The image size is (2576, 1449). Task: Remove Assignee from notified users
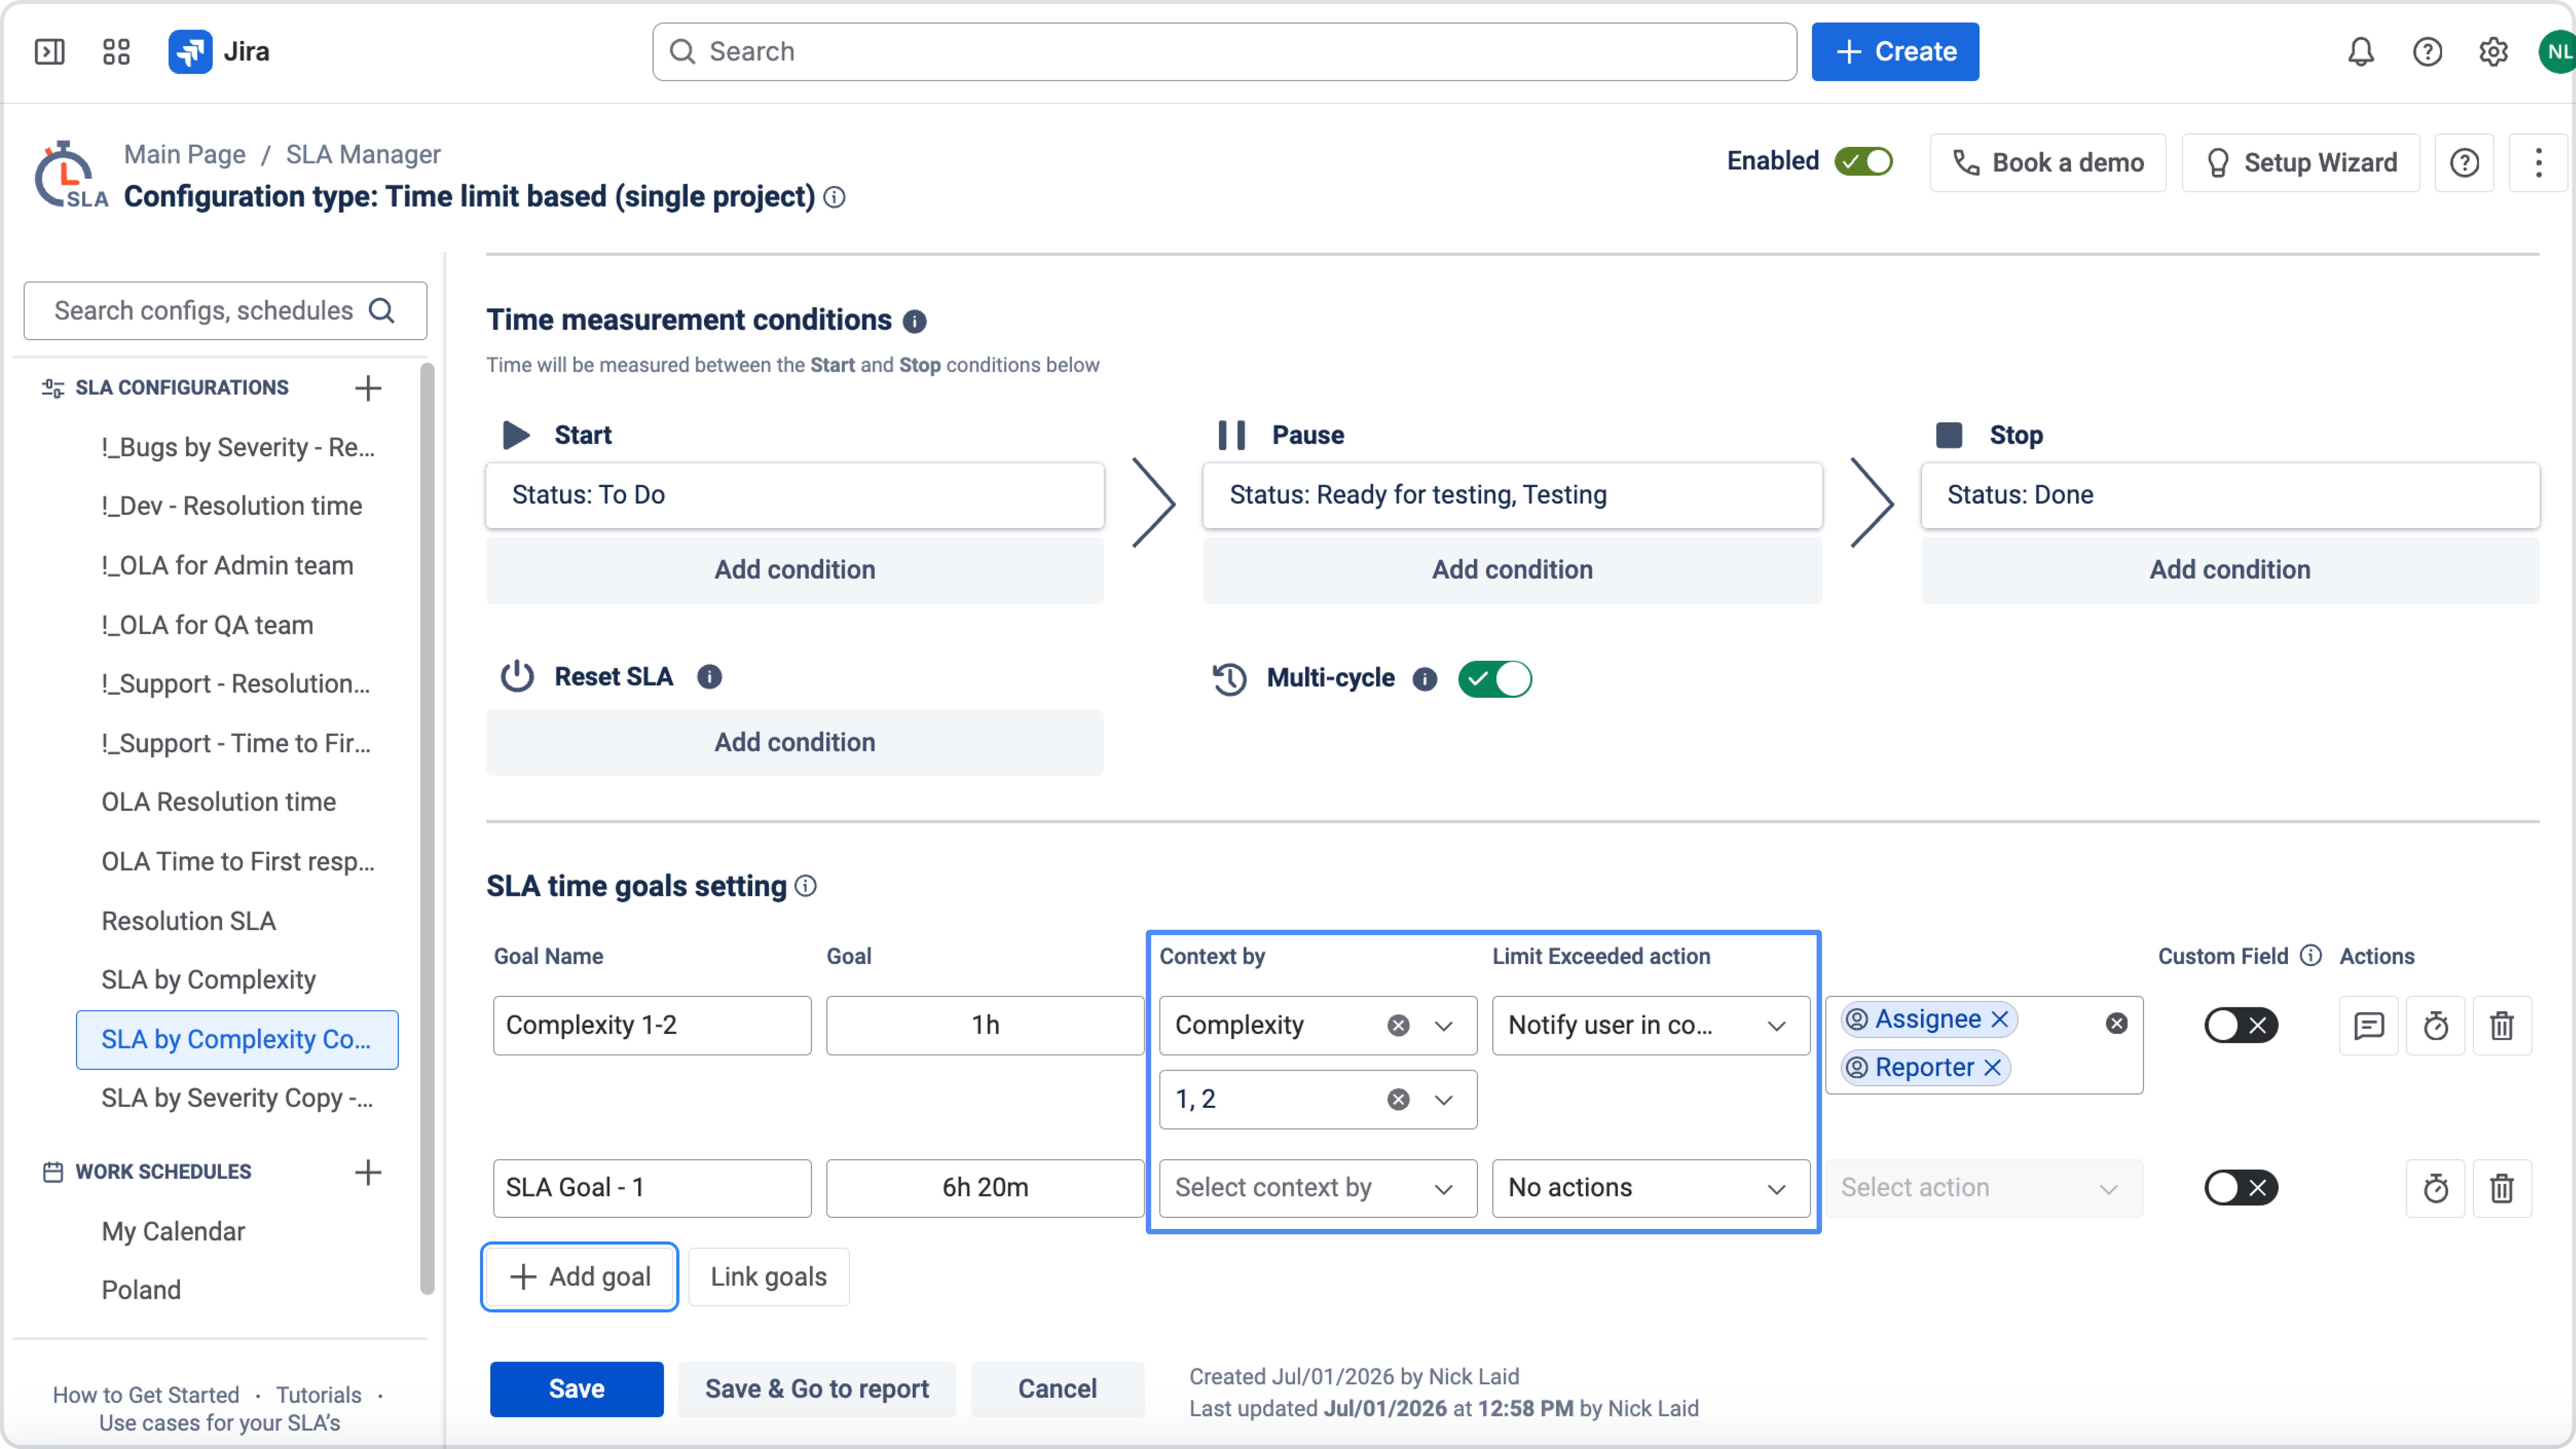pyautogui.click(x=1999, y=1019)
